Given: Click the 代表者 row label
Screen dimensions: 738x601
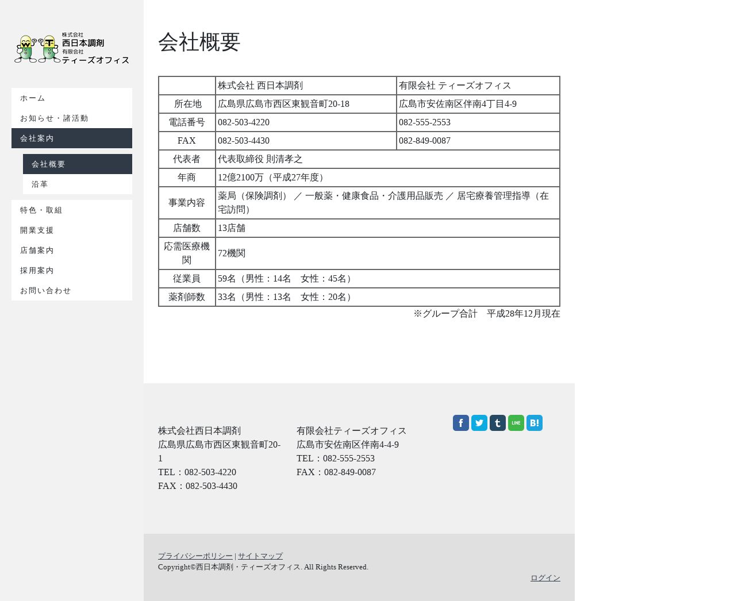Looking at the screenshot, I should click(187, 159).
